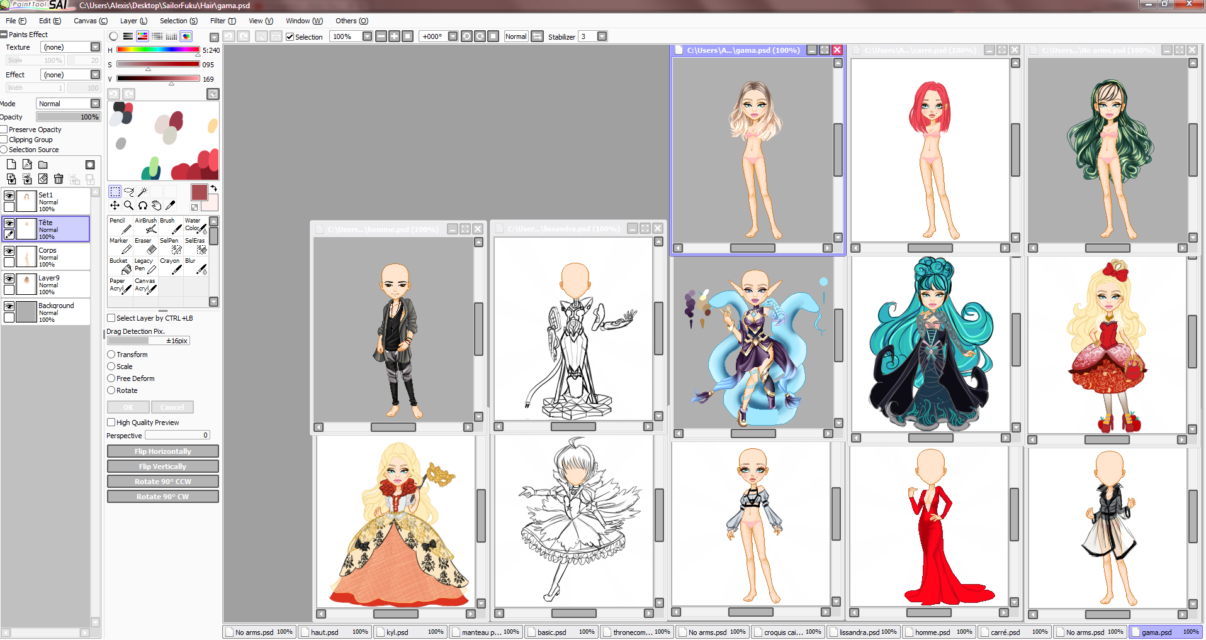Open the Stabilizer value dropdown
The height and width of the screenshot is (640, 1206).
click(602, 36)
